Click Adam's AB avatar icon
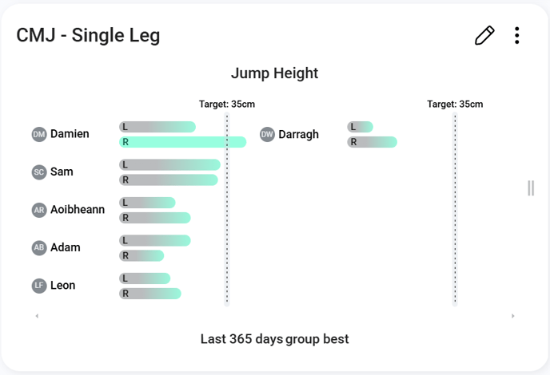Screen dimensions: 550x375 click(x=39, y=247)
